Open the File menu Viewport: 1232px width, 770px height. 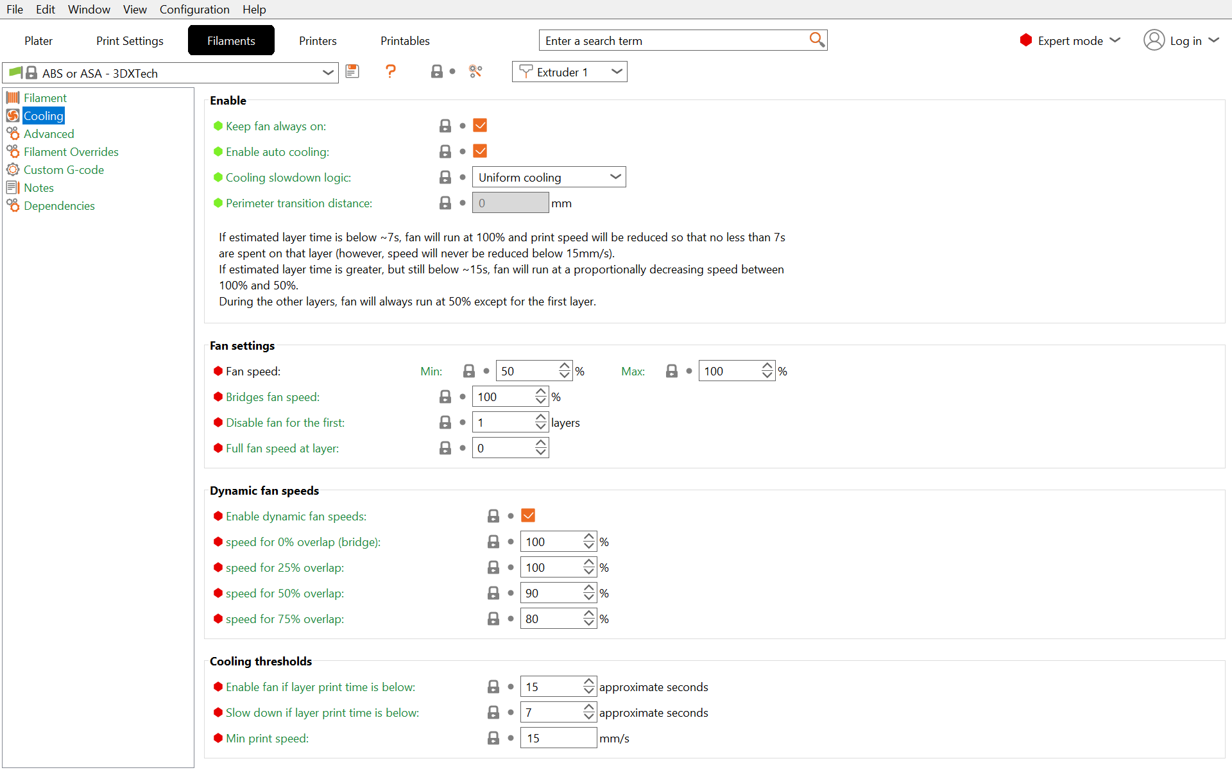[14, 9]
